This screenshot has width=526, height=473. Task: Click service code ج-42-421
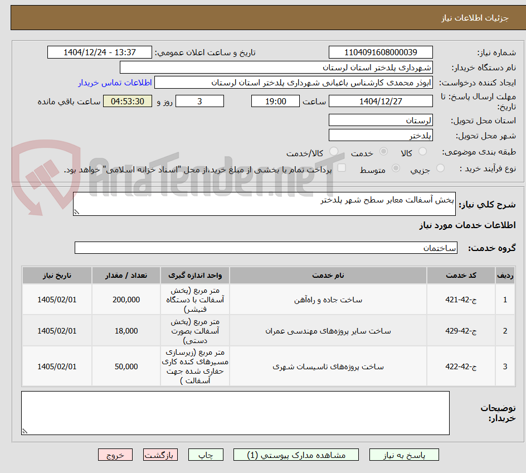tap(461, 300)
